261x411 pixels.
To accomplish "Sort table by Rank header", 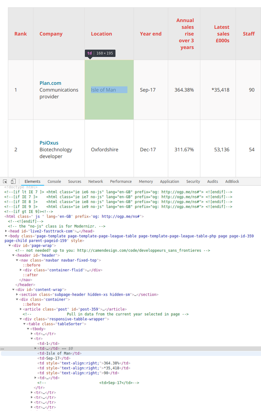I will 21,34.
